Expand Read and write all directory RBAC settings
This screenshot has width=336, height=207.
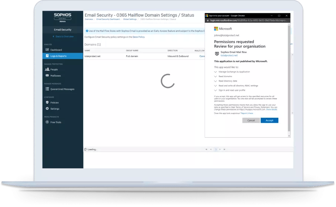[215, 86]
